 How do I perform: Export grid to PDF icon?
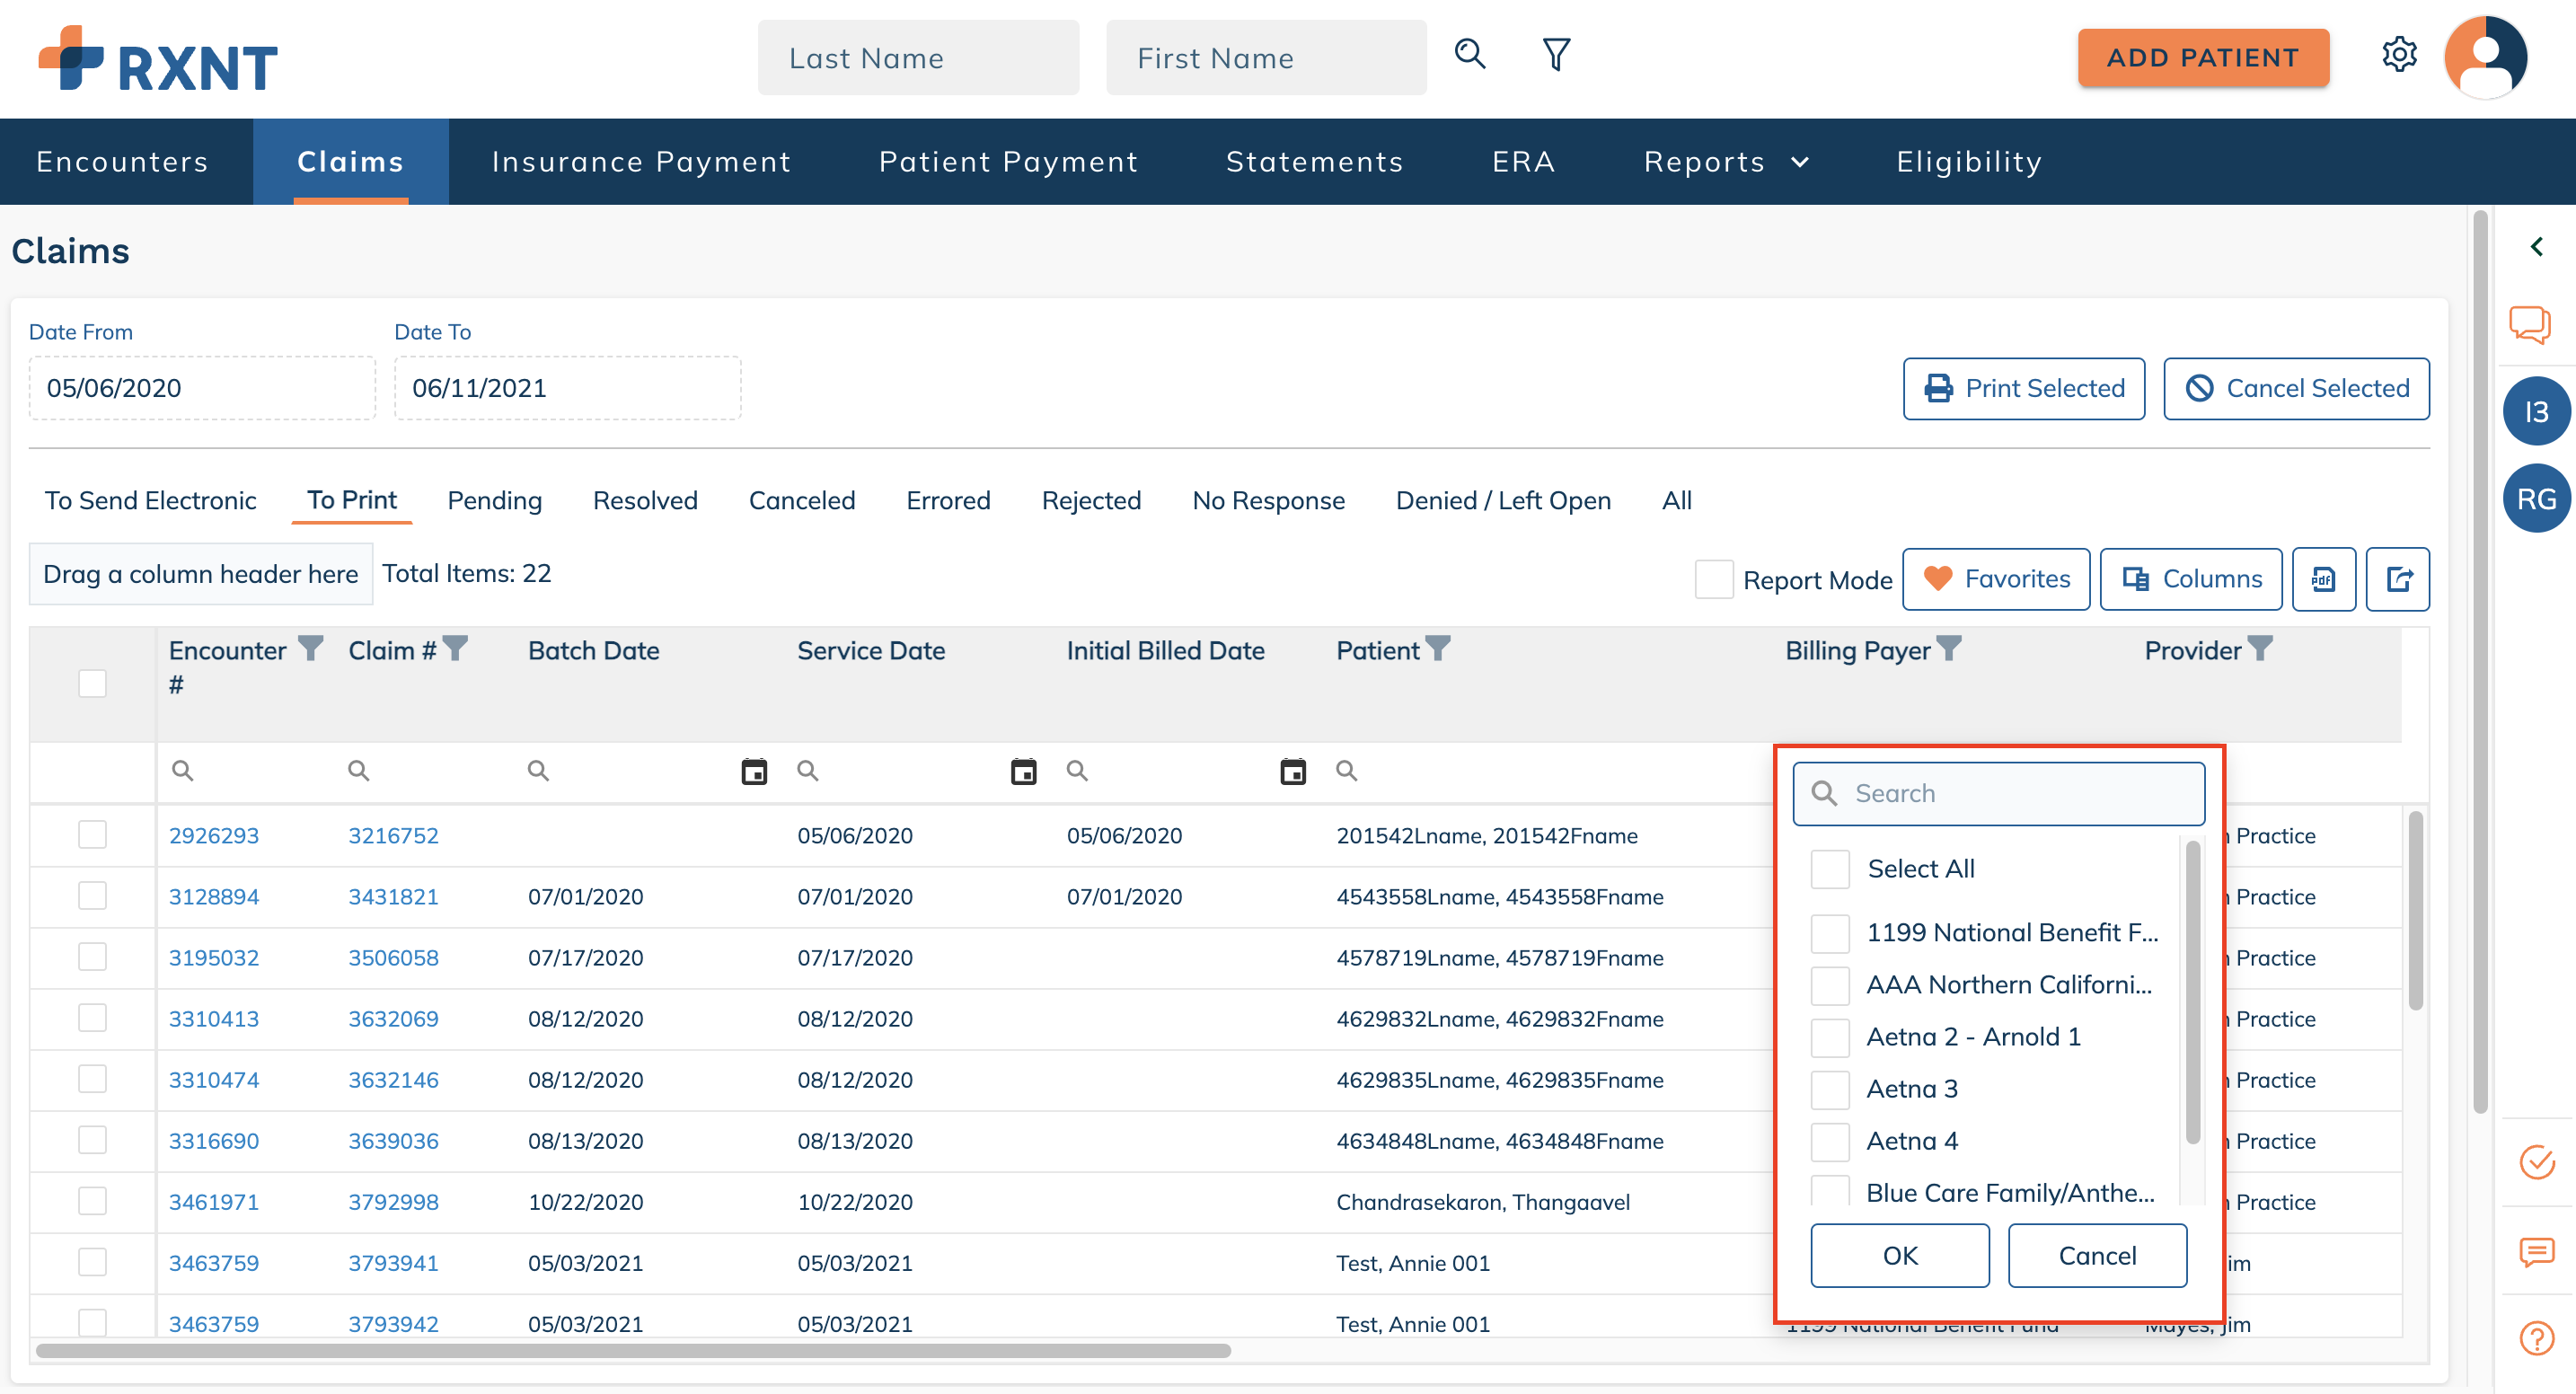[2324, 579]
